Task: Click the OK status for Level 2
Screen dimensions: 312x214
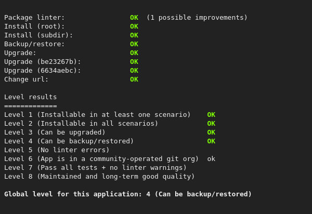Action: tap(211, 124)
